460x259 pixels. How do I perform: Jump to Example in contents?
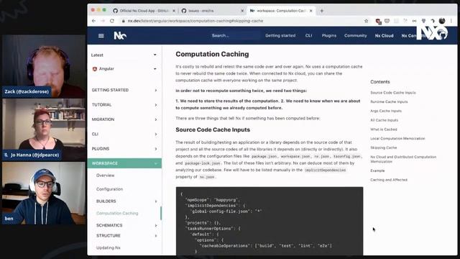(x=377, y=171)
